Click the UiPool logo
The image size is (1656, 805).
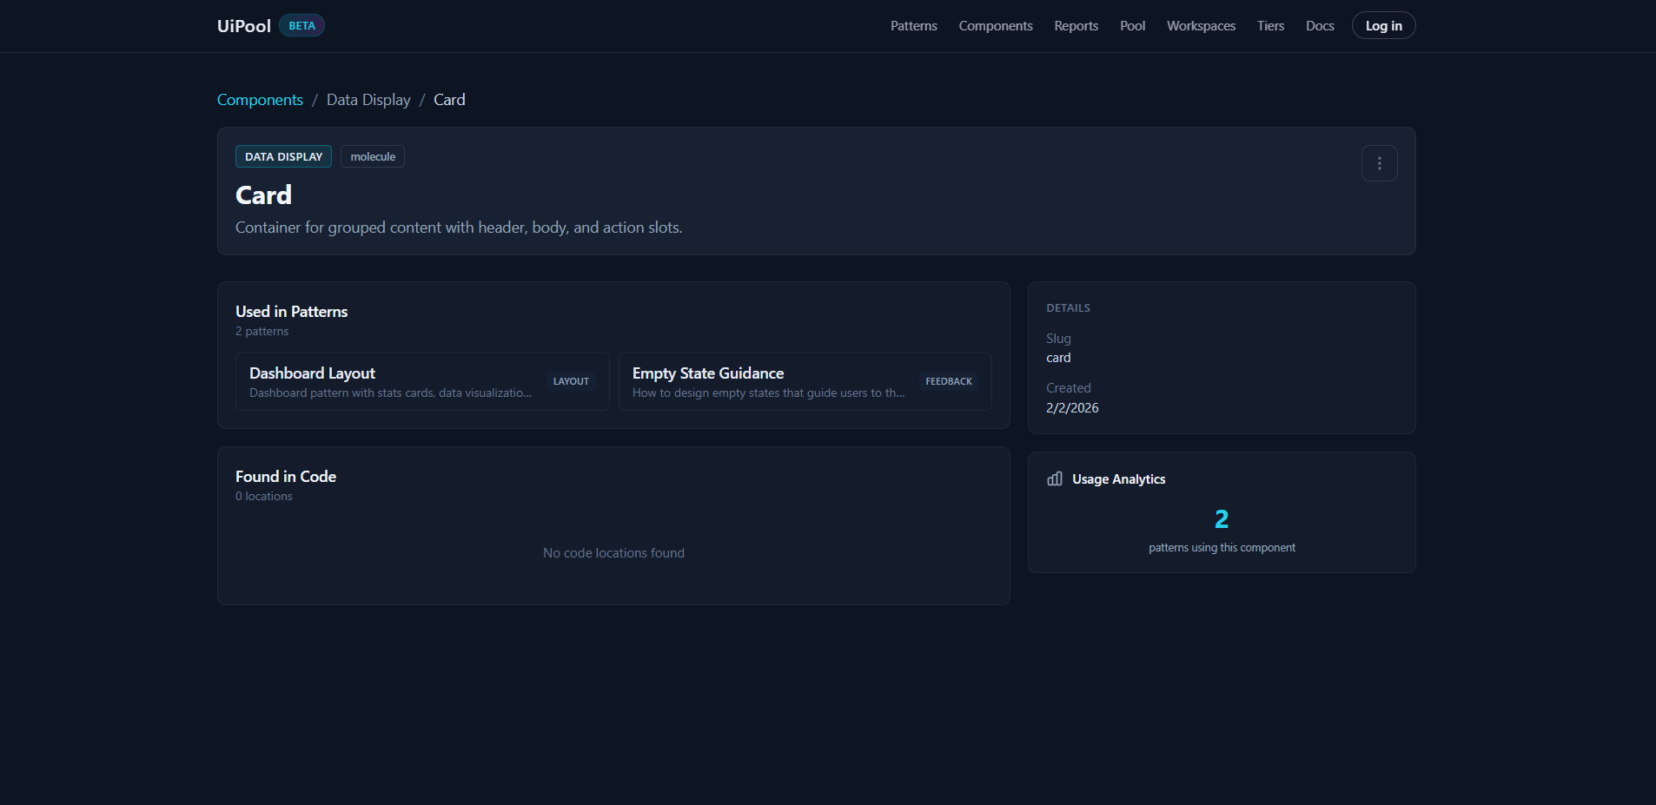coord(244,26)
